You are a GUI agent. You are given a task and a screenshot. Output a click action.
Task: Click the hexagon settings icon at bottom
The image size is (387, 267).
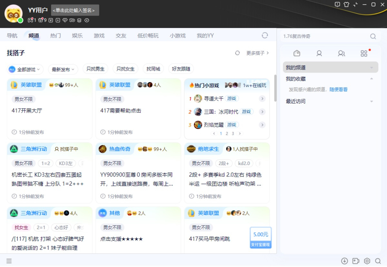[367, 261]
